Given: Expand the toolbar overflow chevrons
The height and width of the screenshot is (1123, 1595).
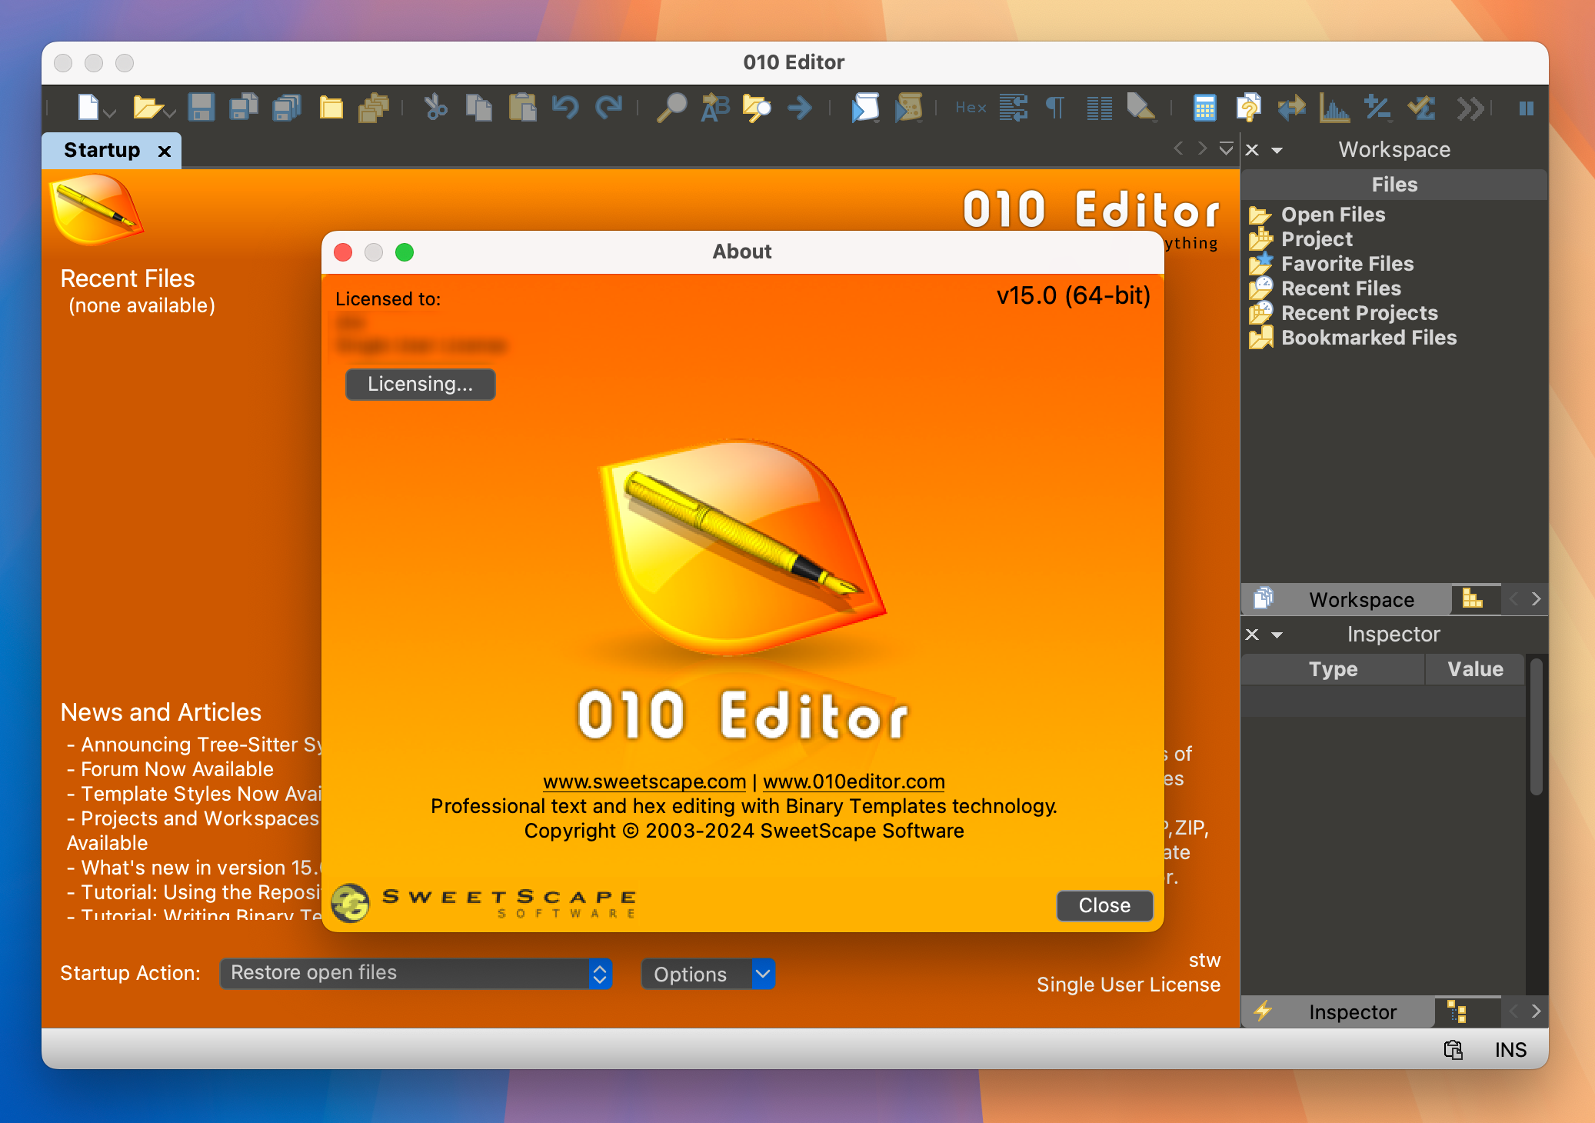Looking at the screenshot, I should pos(1470,108).
